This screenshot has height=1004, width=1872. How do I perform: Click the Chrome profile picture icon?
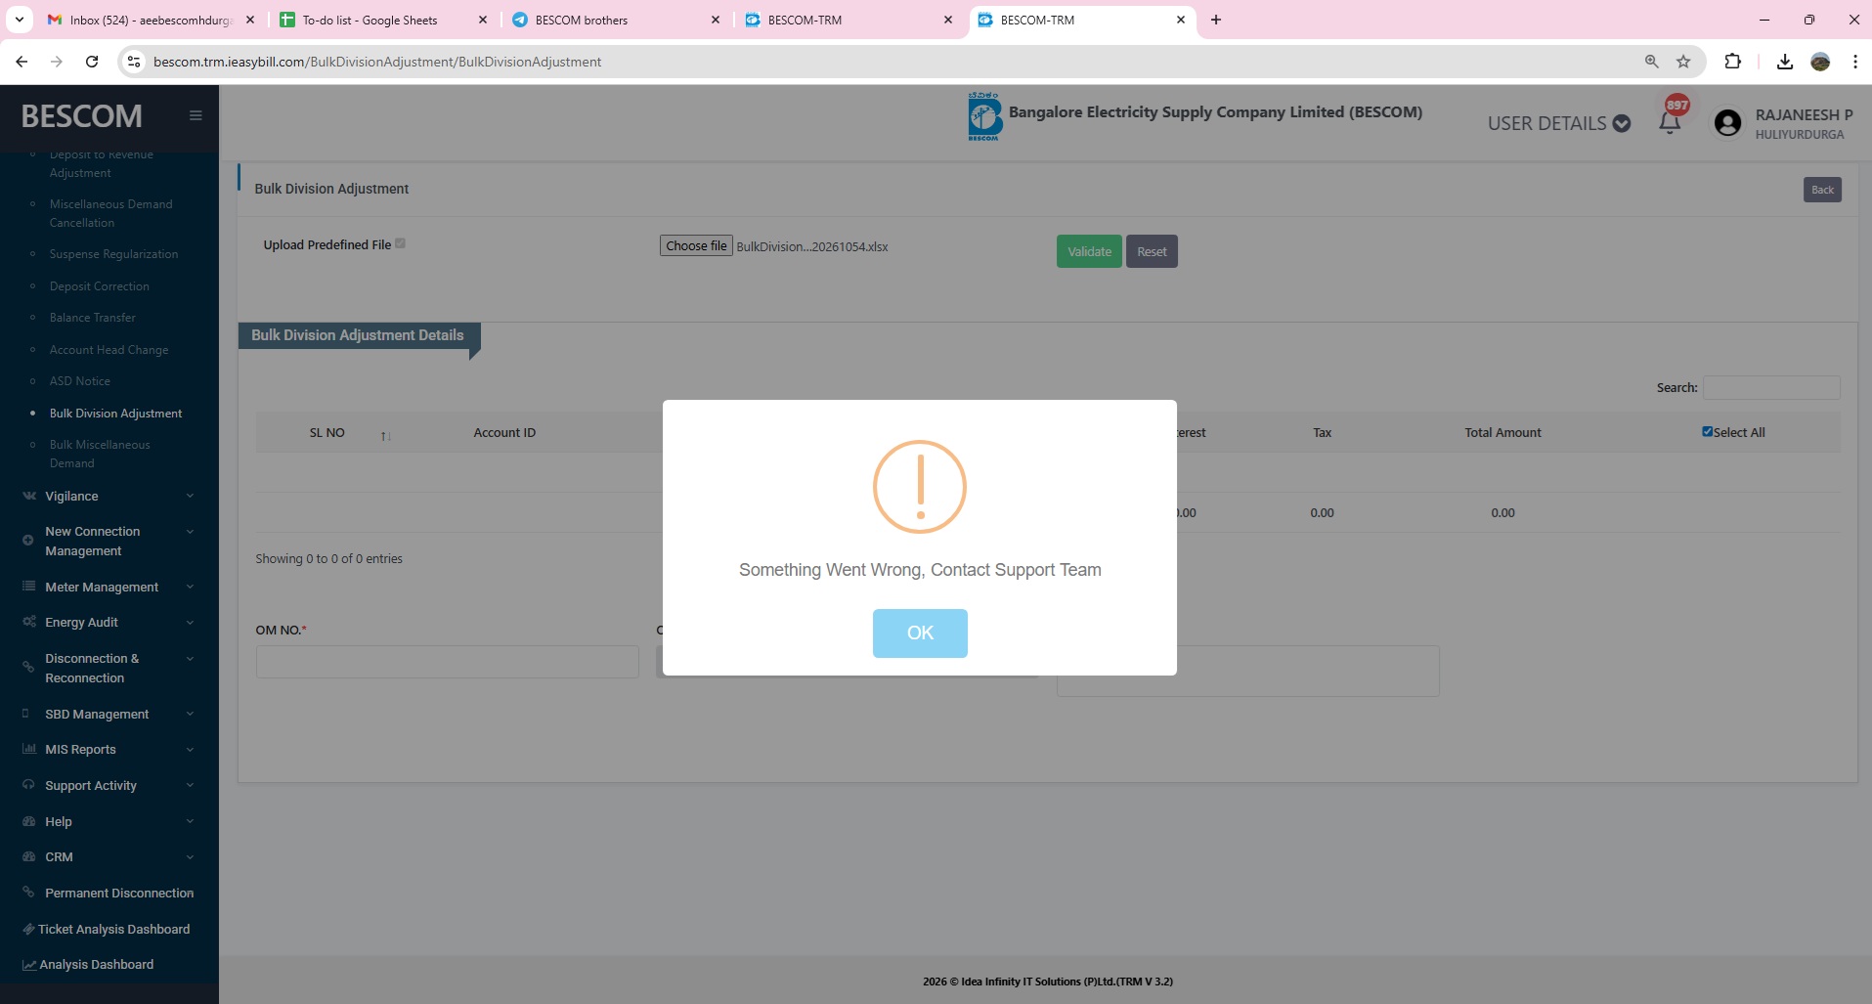(x=1820, y=62)
